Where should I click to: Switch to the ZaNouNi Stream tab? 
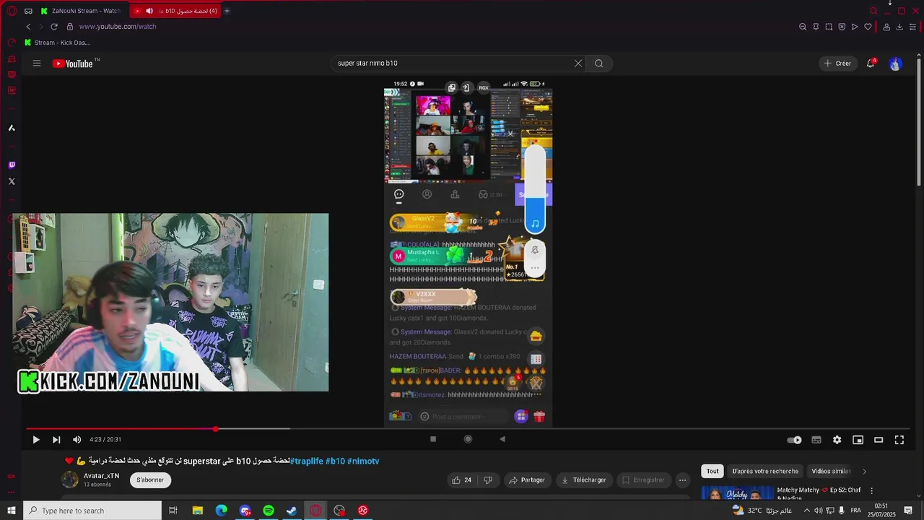(81, 11)
